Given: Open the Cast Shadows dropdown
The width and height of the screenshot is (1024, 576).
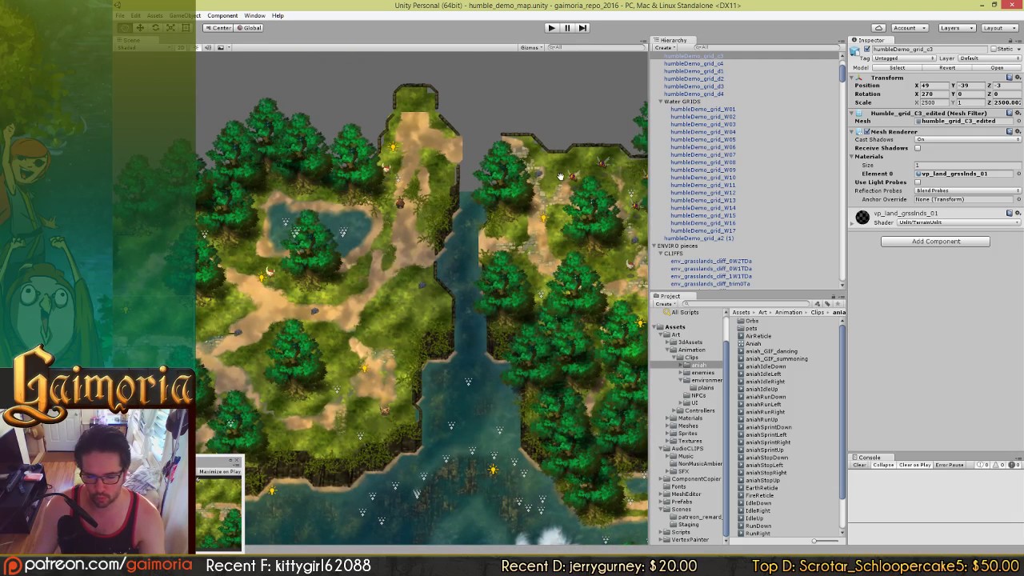Looking at the screenshot, I should [968, 140].
